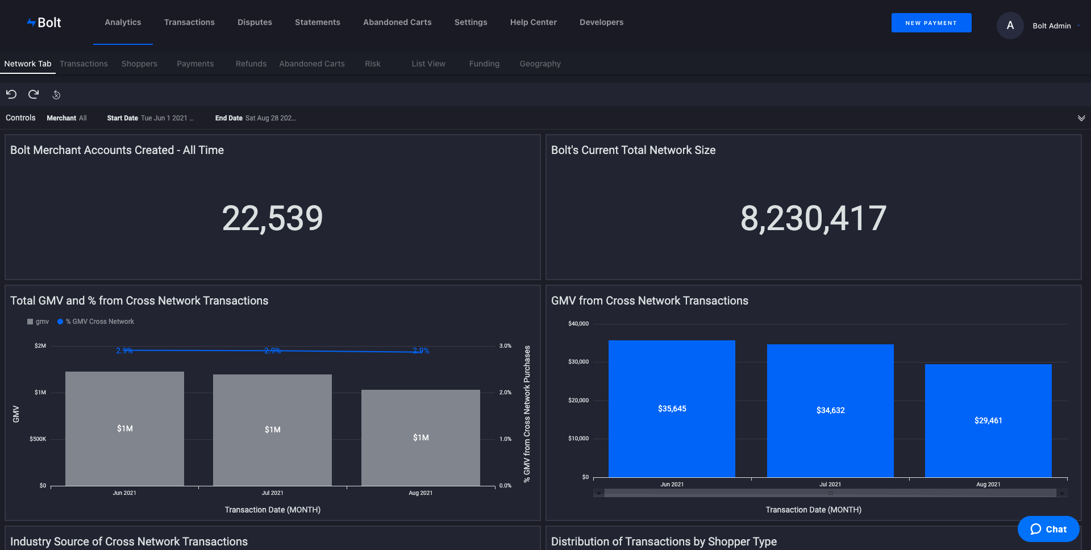Image resolution: width=1091 pixels, height=550 pixels.
Task: Open the Merchant All filter
Action: (67, 118)
